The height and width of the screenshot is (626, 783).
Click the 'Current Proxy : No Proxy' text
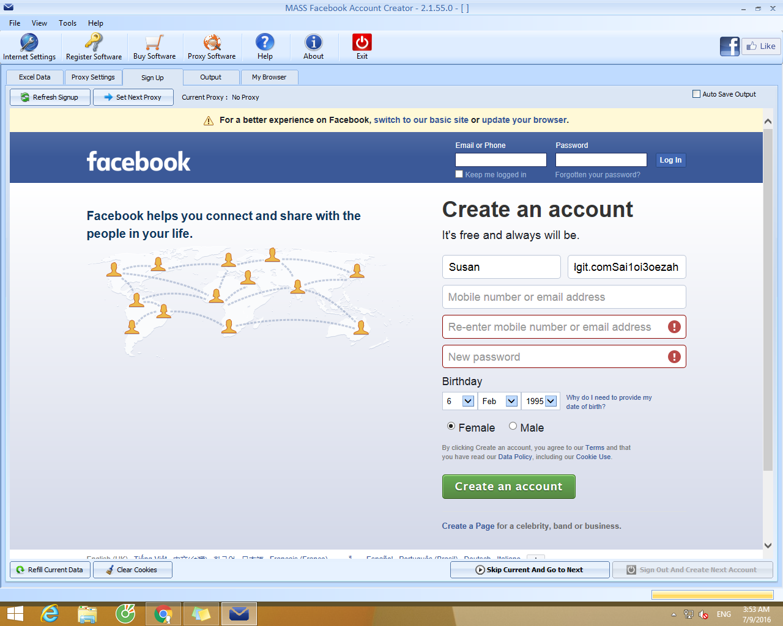point(220,97)
